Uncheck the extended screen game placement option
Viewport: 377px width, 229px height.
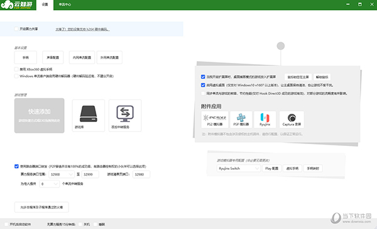pos(203,77)
